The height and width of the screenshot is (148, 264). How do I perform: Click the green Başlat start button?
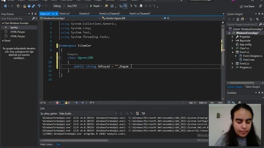95,6
